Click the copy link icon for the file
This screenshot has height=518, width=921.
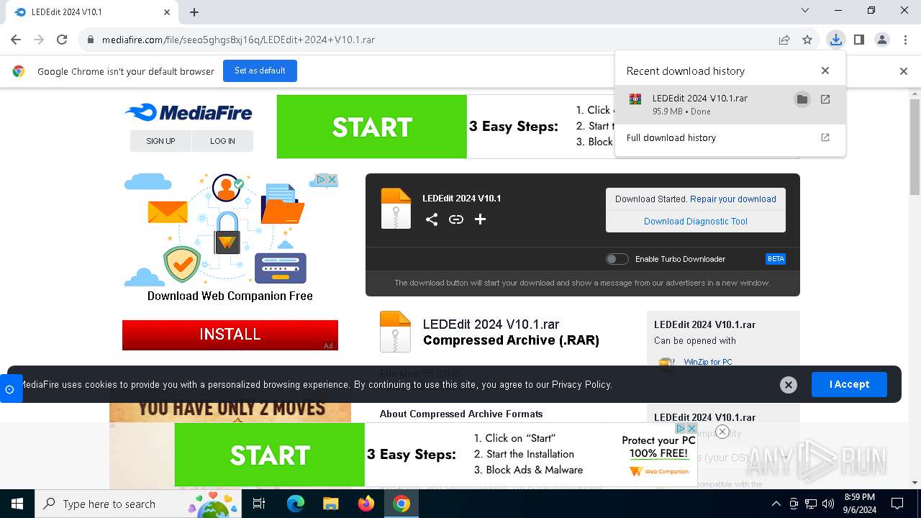[456, 219]
